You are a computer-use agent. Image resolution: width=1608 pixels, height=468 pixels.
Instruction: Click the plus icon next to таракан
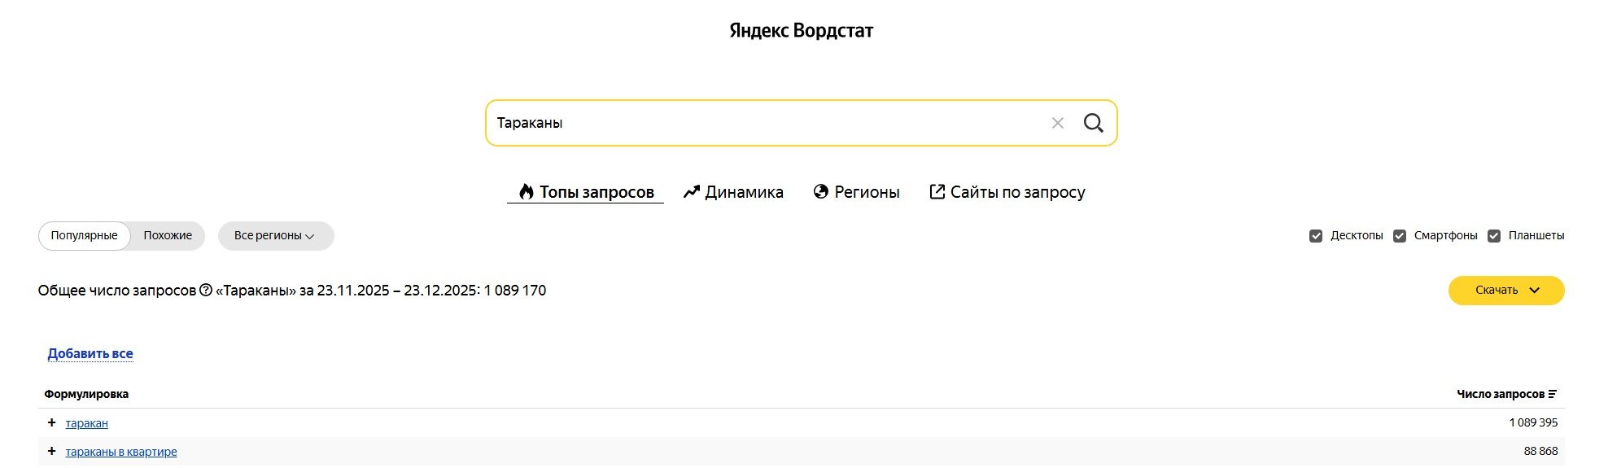(51, 422)
